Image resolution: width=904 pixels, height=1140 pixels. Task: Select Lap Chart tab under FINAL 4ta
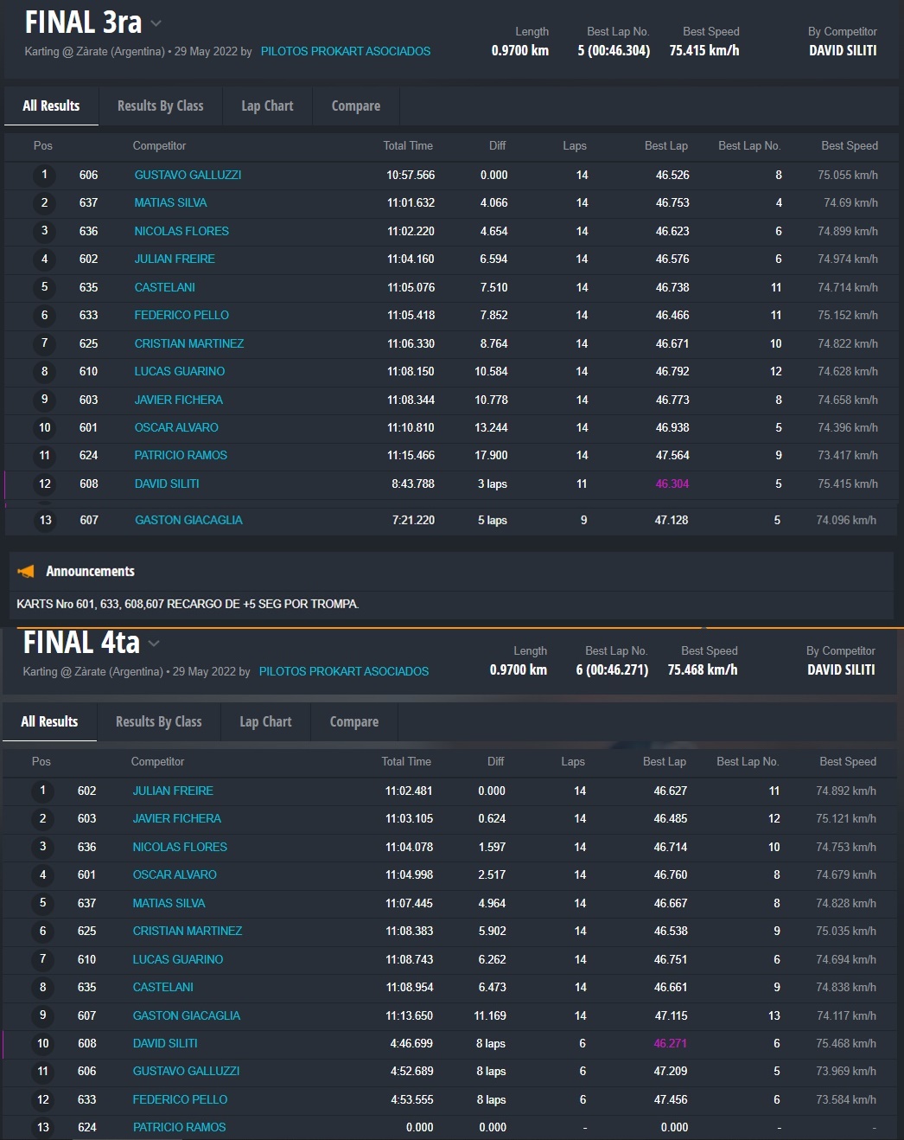point(265,721)
